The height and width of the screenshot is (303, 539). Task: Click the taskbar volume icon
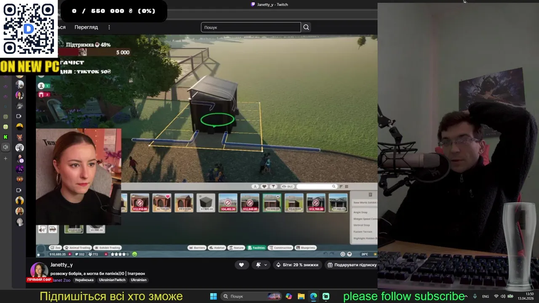point(503,296)
